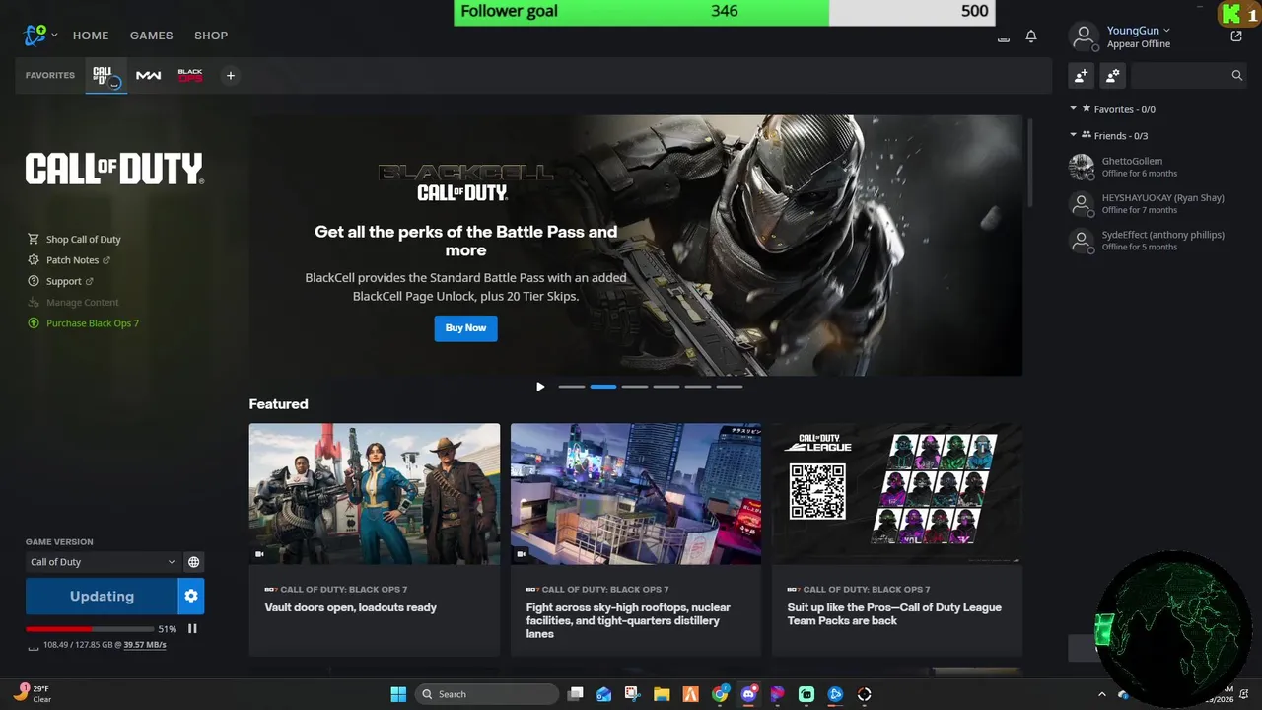Click the Add a Friend icon
This screenshot has width=1262, height=710.
(1082, 75)
